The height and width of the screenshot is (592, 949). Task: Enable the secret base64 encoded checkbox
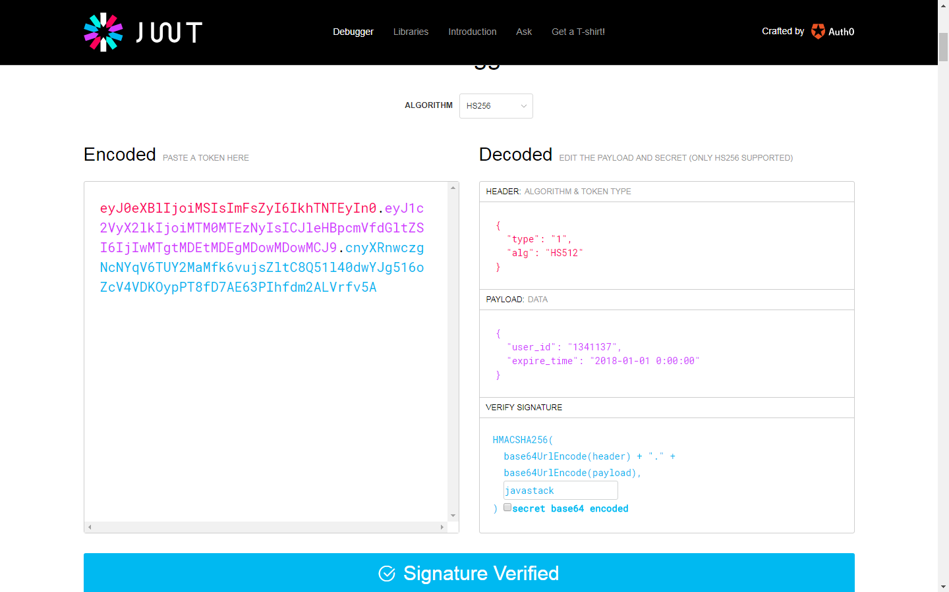pos(507,507)
